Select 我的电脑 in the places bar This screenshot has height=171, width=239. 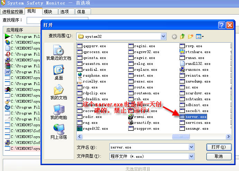pyautogui.click(x=59, y=112)
